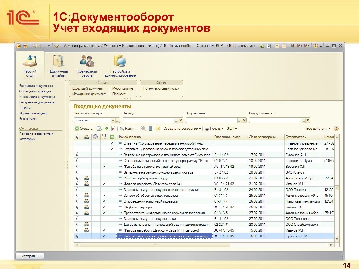
Task: Click the info icon in title bar
Action: pos(315,46)
